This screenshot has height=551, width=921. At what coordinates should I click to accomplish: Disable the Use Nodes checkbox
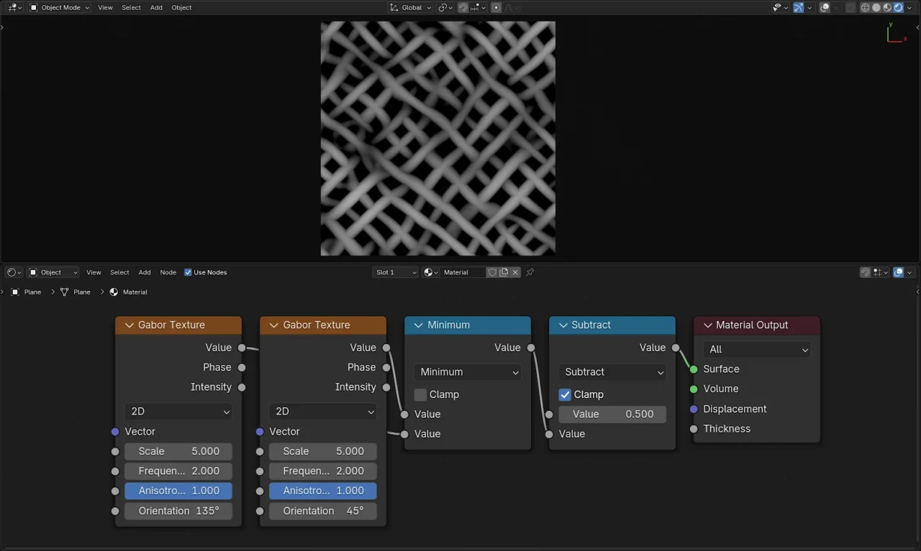[x=188, y=272]
